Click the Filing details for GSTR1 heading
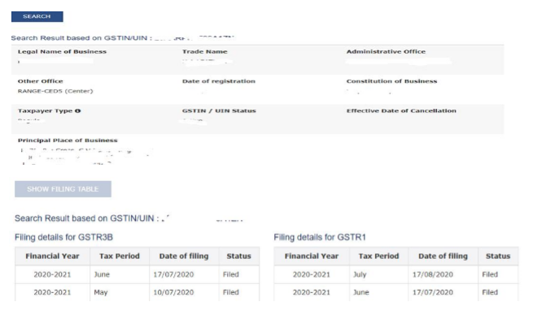 [x=320, y=237]
